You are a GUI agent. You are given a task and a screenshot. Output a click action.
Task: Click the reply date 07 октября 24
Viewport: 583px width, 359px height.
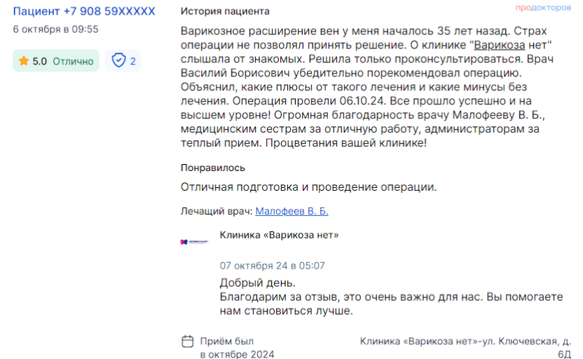[x=254, y=266]
